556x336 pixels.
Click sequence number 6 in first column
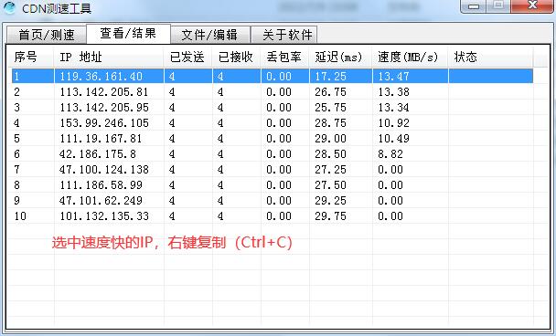pos(17,154)
